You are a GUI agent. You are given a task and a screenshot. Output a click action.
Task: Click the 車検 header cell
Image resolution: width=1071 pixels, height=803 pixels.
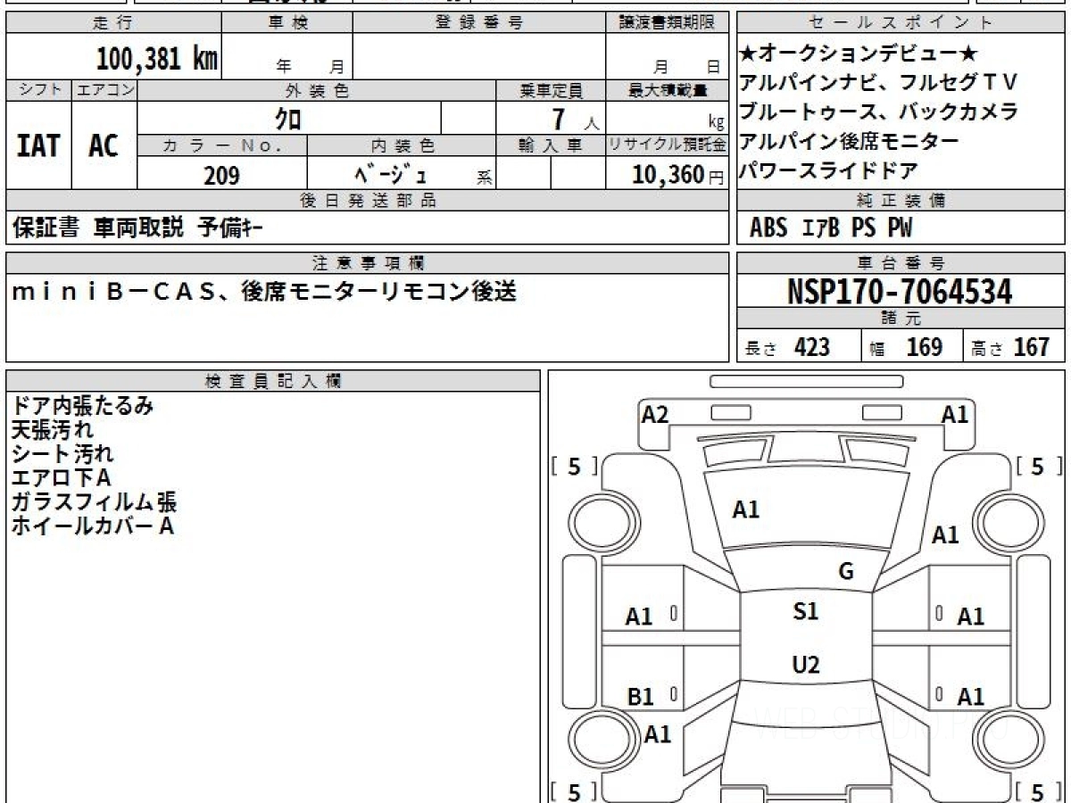pos(287,23)
